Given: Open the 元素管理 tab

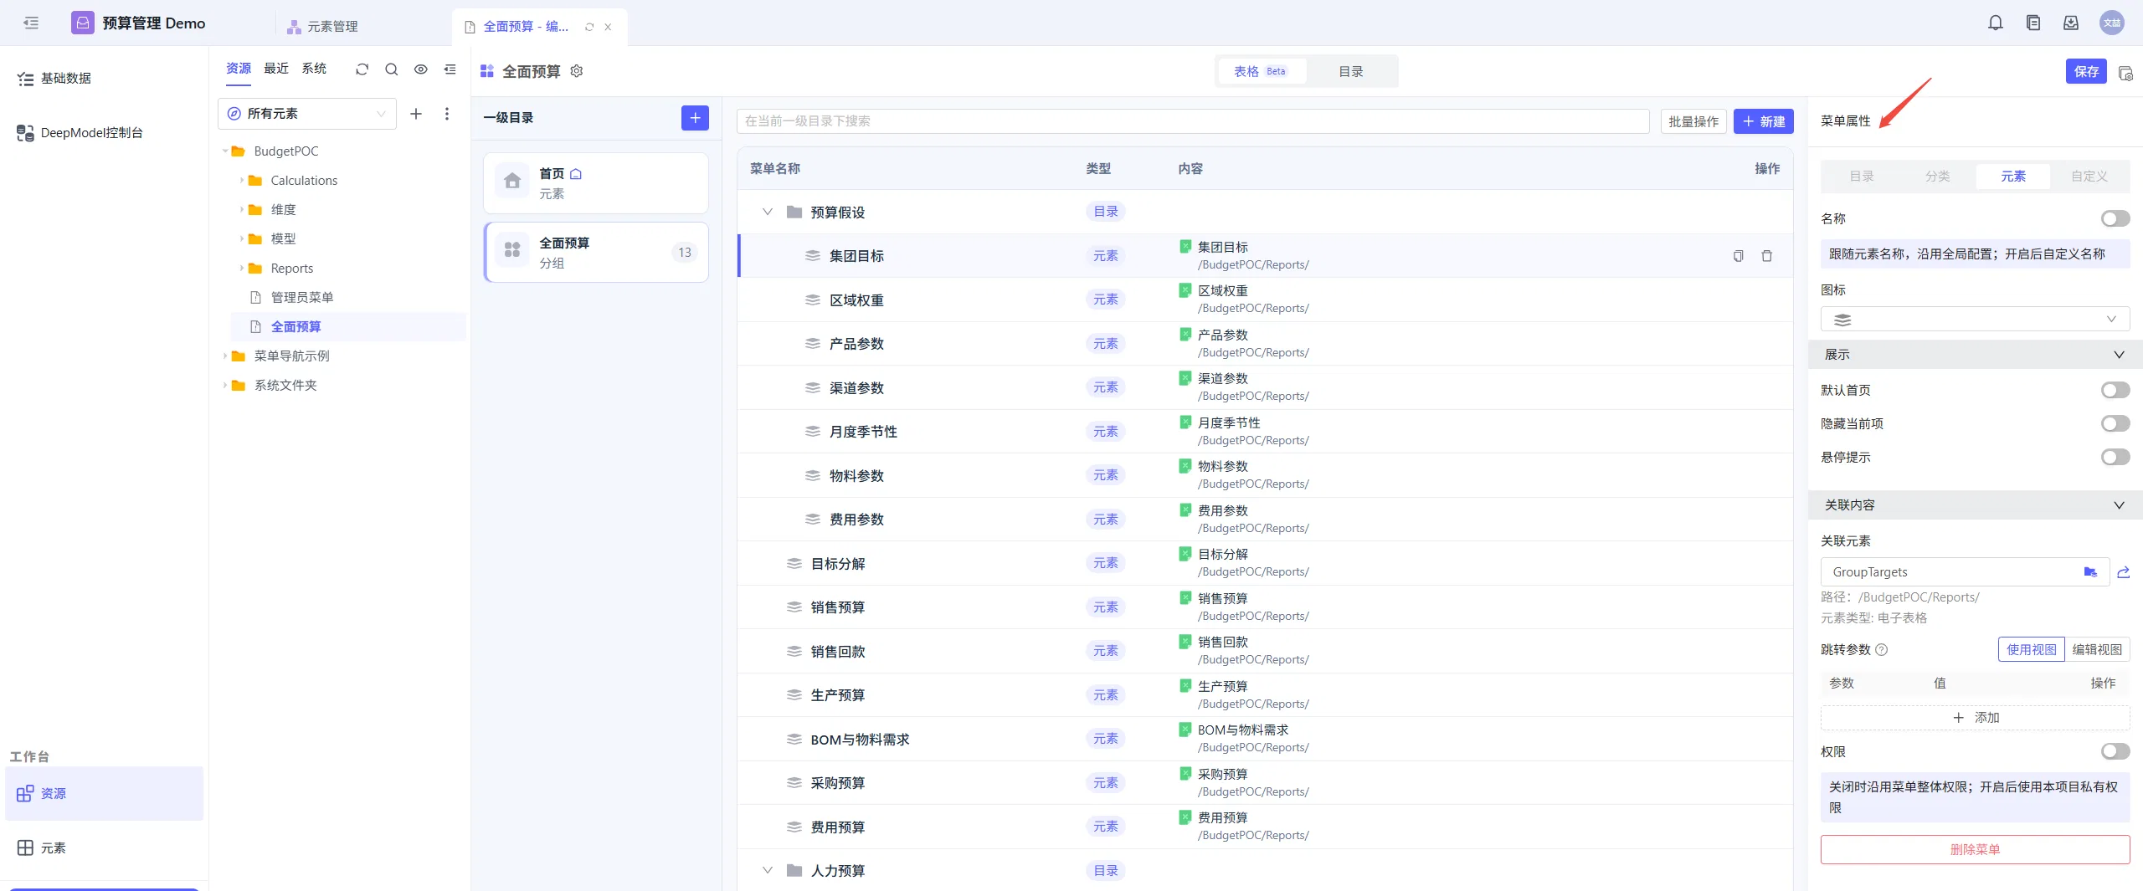Looking at the screenshot, I should pos(323,27).
